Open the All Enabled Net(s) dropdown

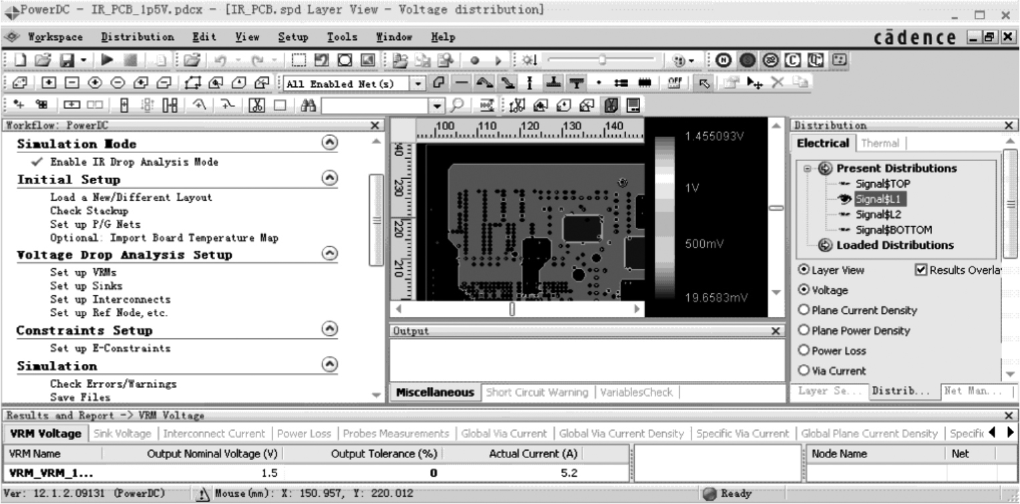point(418,83)
